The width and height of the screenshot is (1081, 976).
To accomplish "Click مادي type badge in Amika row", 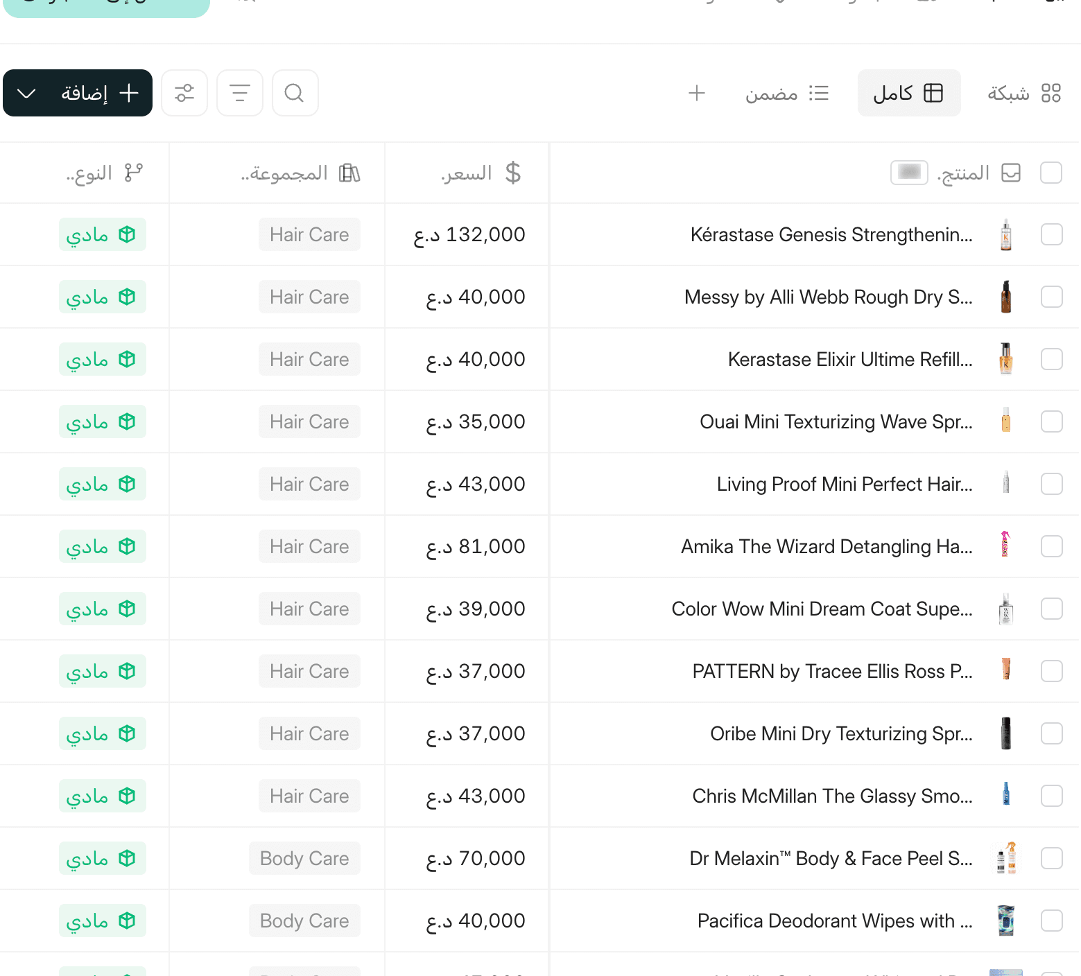I will [x=103, y=546].
